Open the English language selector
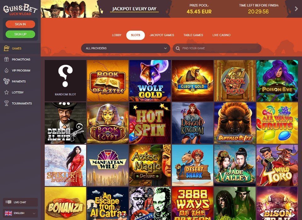Image resolution: width=302 pixels, height=220 pixels. point(20,213)
